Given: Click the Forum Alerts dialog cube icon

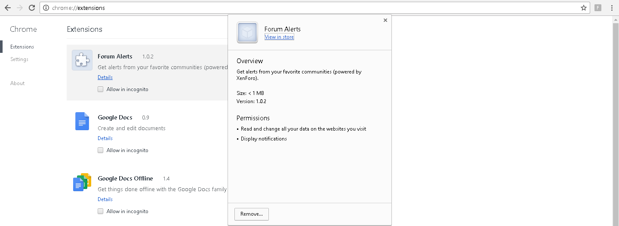Looking at the screenshot, I should (247, 33).
